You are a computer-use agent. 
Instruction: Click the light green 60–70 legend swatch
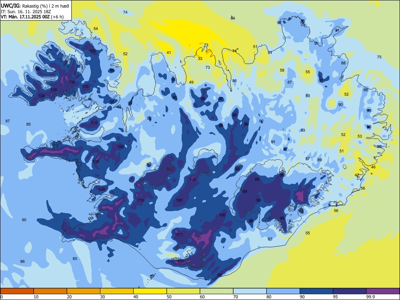[x=216, y=291]
